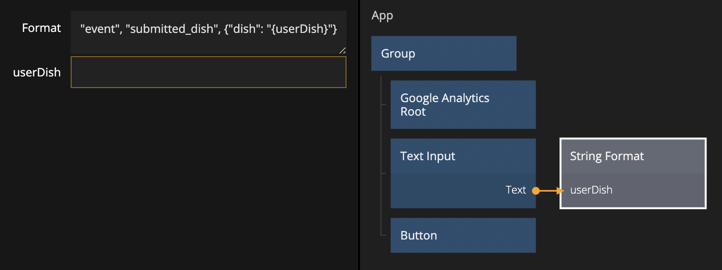Select the Text Input node header
This screenshot has width=722, height=270.
tap(463, 156)
